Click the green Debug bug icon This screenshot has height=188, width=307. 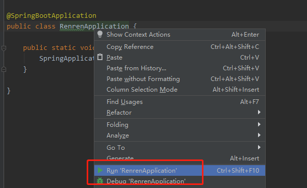tap(100, 180)
